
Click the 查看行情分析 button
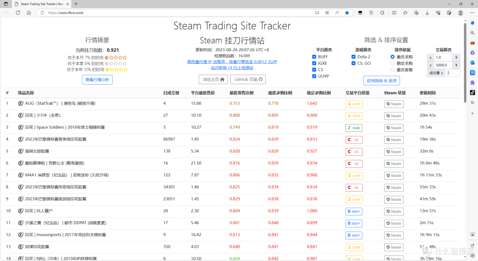[97, 80]
